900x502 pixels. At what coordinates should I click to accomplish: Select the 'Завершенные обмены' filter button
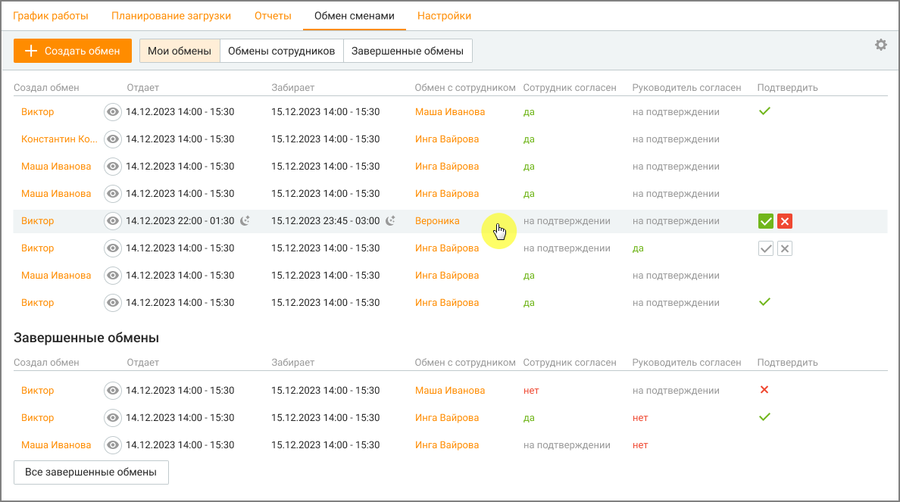click(x=408, y=51)
